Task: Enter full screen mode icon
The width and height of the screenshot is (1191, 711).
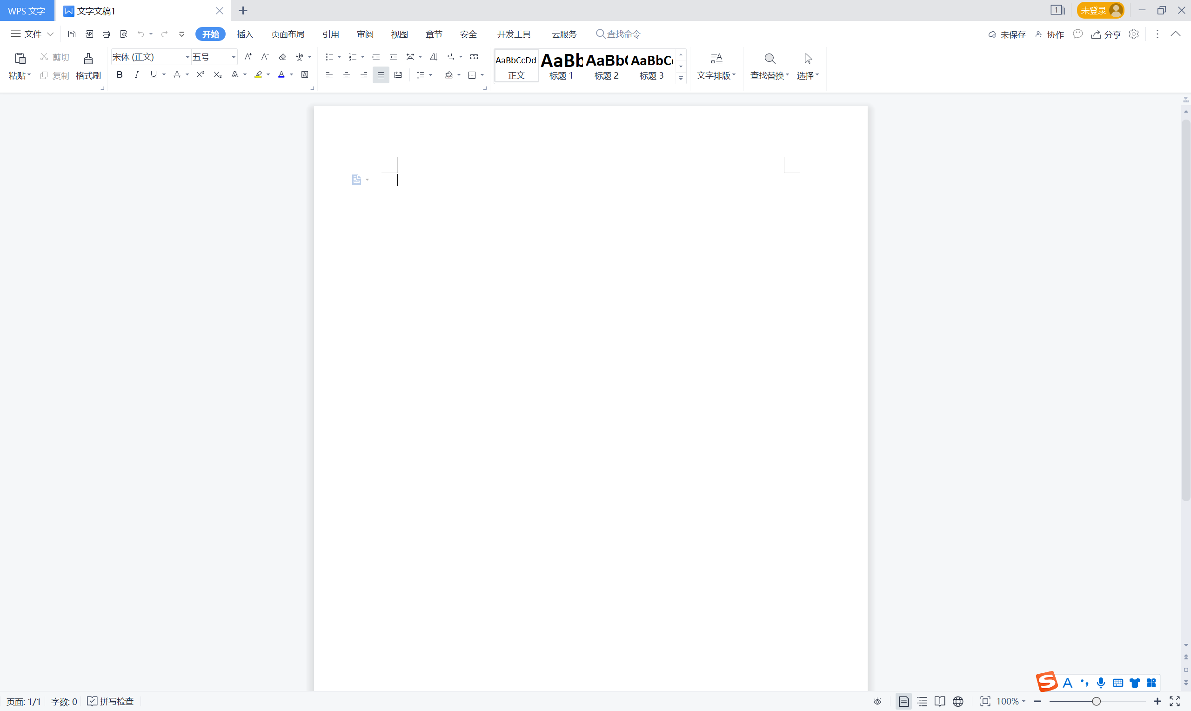Action: (1175, 701)
